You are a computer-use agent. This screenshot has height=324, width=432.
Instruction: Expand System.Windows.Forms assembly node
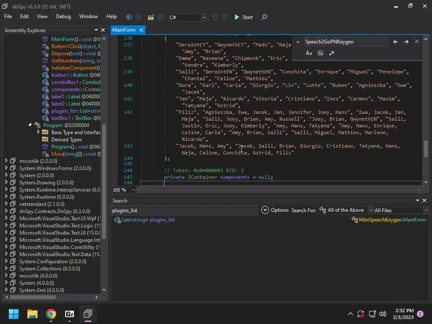[x=6, y=168]
